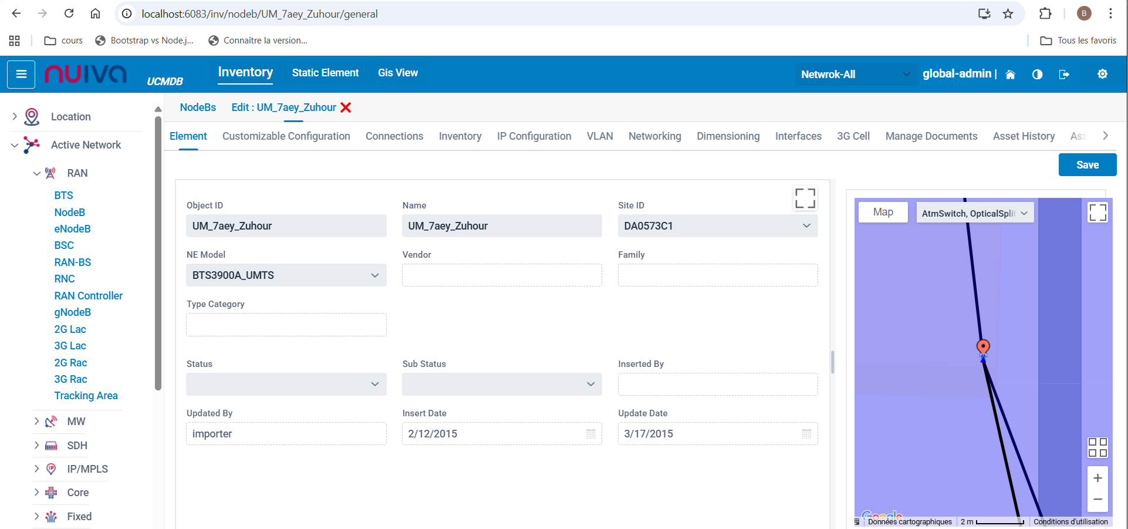Open the settings gear icon
1128x529 pixels.
pyautogui.click(x=1102, y=74)
